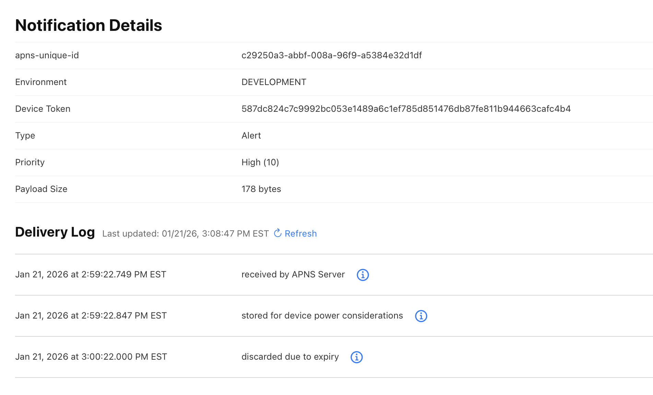
Task: Click the High (10) priority value
Action: coord(260,162)
